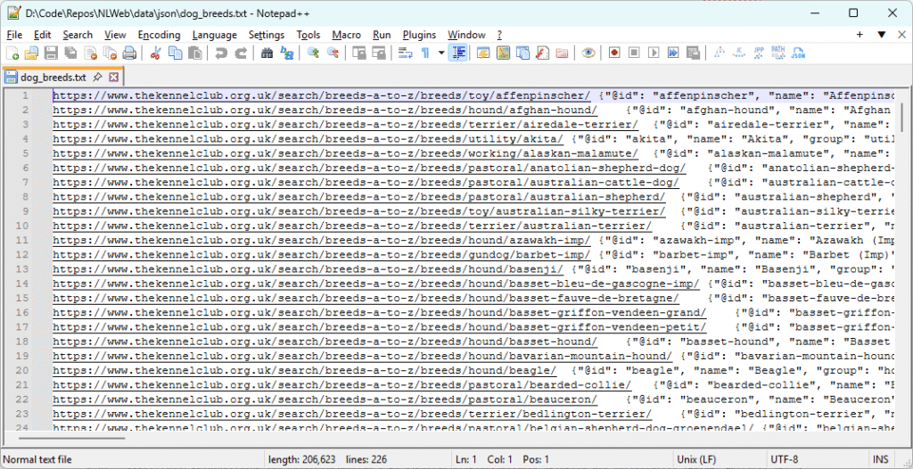Click line number 10 in the margin
Viewport: 913px width, 469px height.
click(x=21, y=226)
